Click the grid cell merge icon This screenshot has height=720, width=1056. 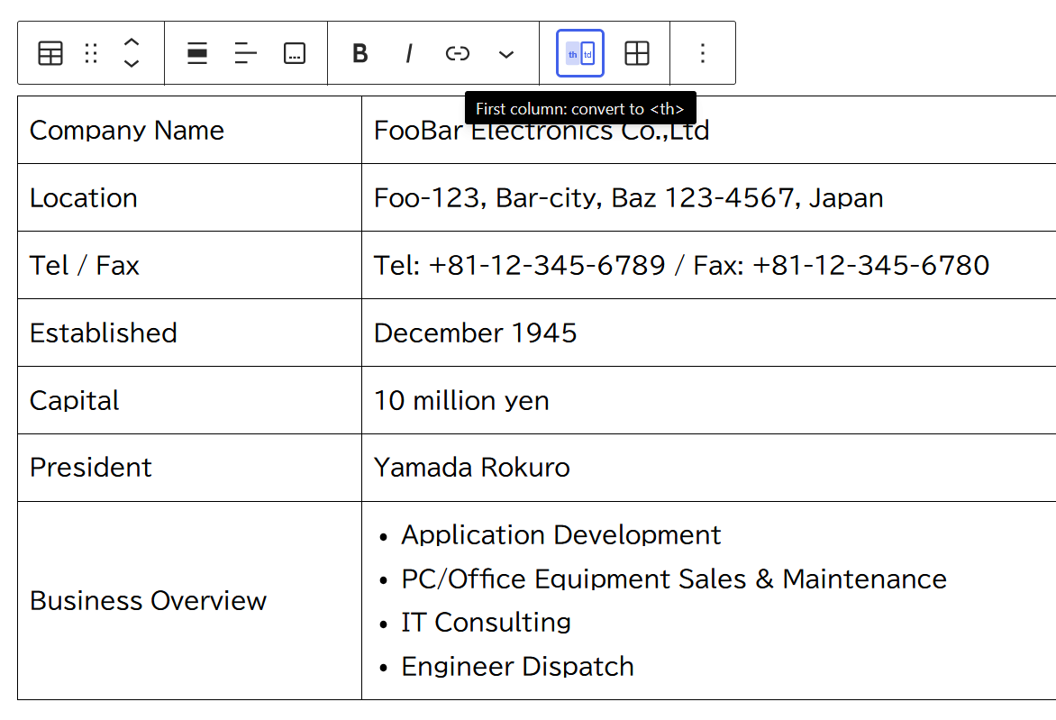637,53
